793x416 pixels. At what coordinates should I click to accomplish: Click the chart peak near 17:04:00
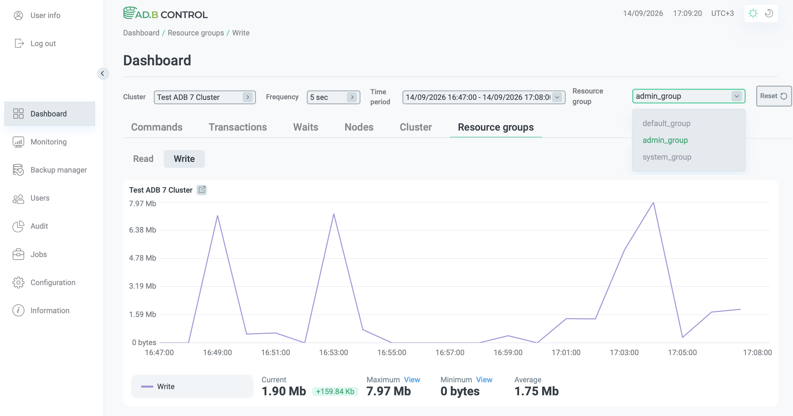click(x=653, y=203)
